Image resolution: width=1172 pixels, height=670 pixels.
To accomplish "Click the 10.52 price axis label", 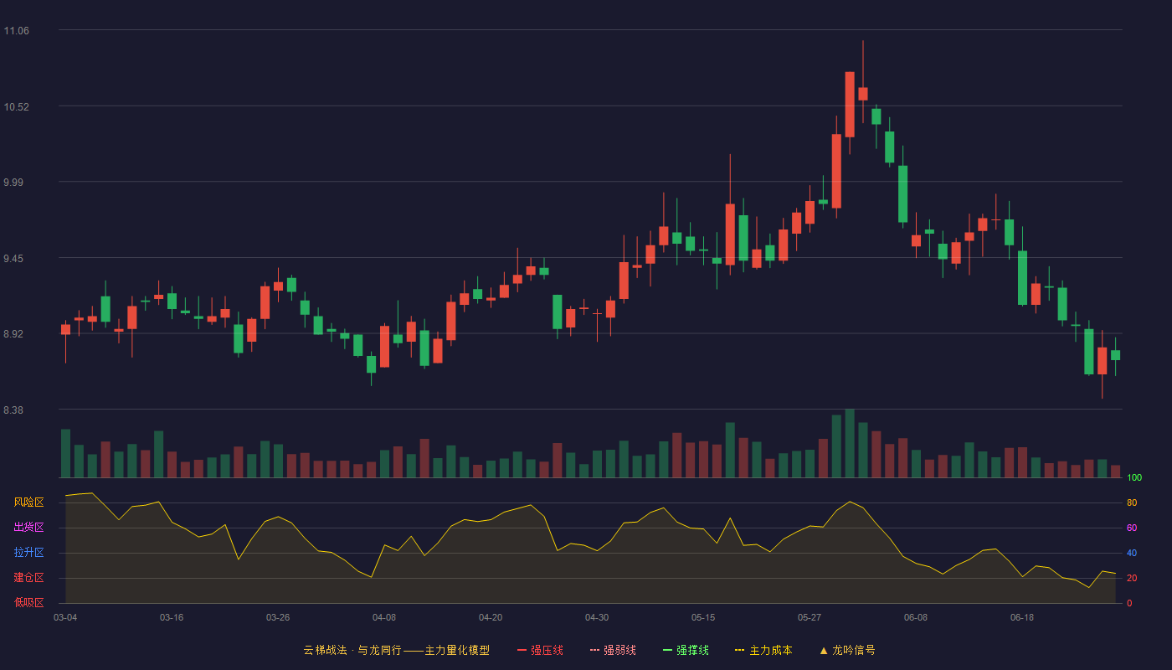I will pos(17,107).
